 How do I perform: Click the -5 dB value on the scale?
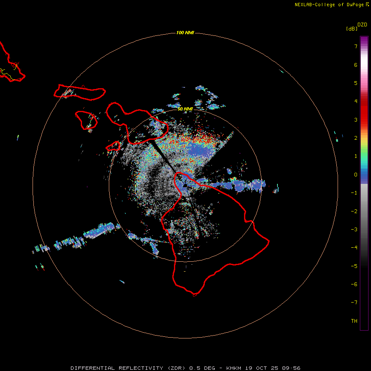(354, 266)
